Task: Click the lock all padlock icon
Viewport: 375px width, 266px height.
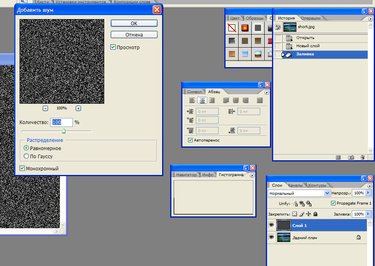Action: coord(315,214)
